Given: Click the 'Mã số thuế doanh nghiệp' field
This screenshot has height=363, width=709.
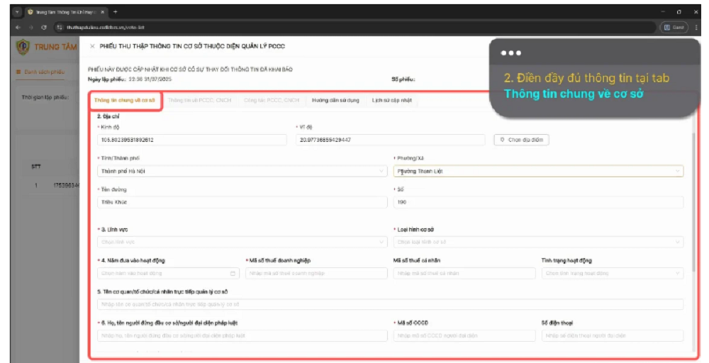Looking at the screenshot, I should (x=316, y=273).
